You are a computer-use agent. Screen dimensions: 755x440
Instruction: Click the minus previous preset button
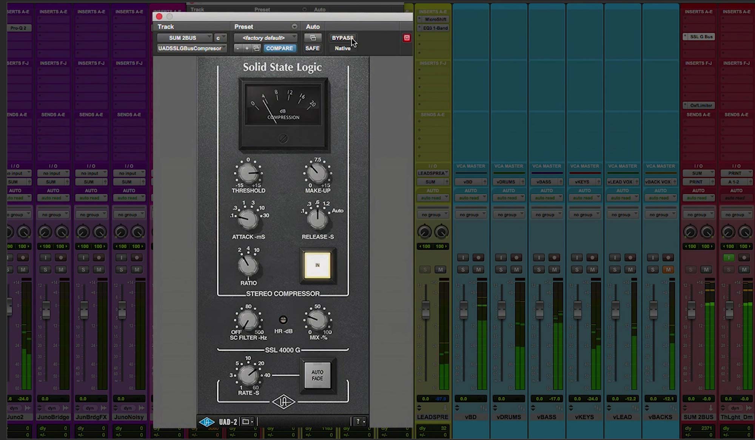click(237, 48)
